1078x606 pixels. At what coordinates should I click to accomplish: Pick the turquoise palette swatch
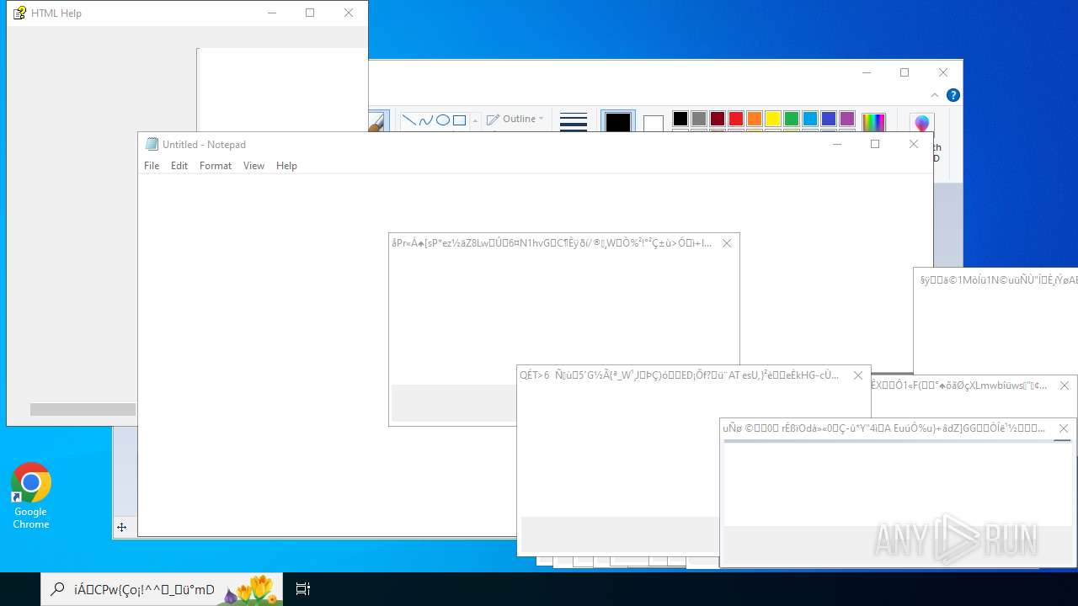click(x=810, y=119)
